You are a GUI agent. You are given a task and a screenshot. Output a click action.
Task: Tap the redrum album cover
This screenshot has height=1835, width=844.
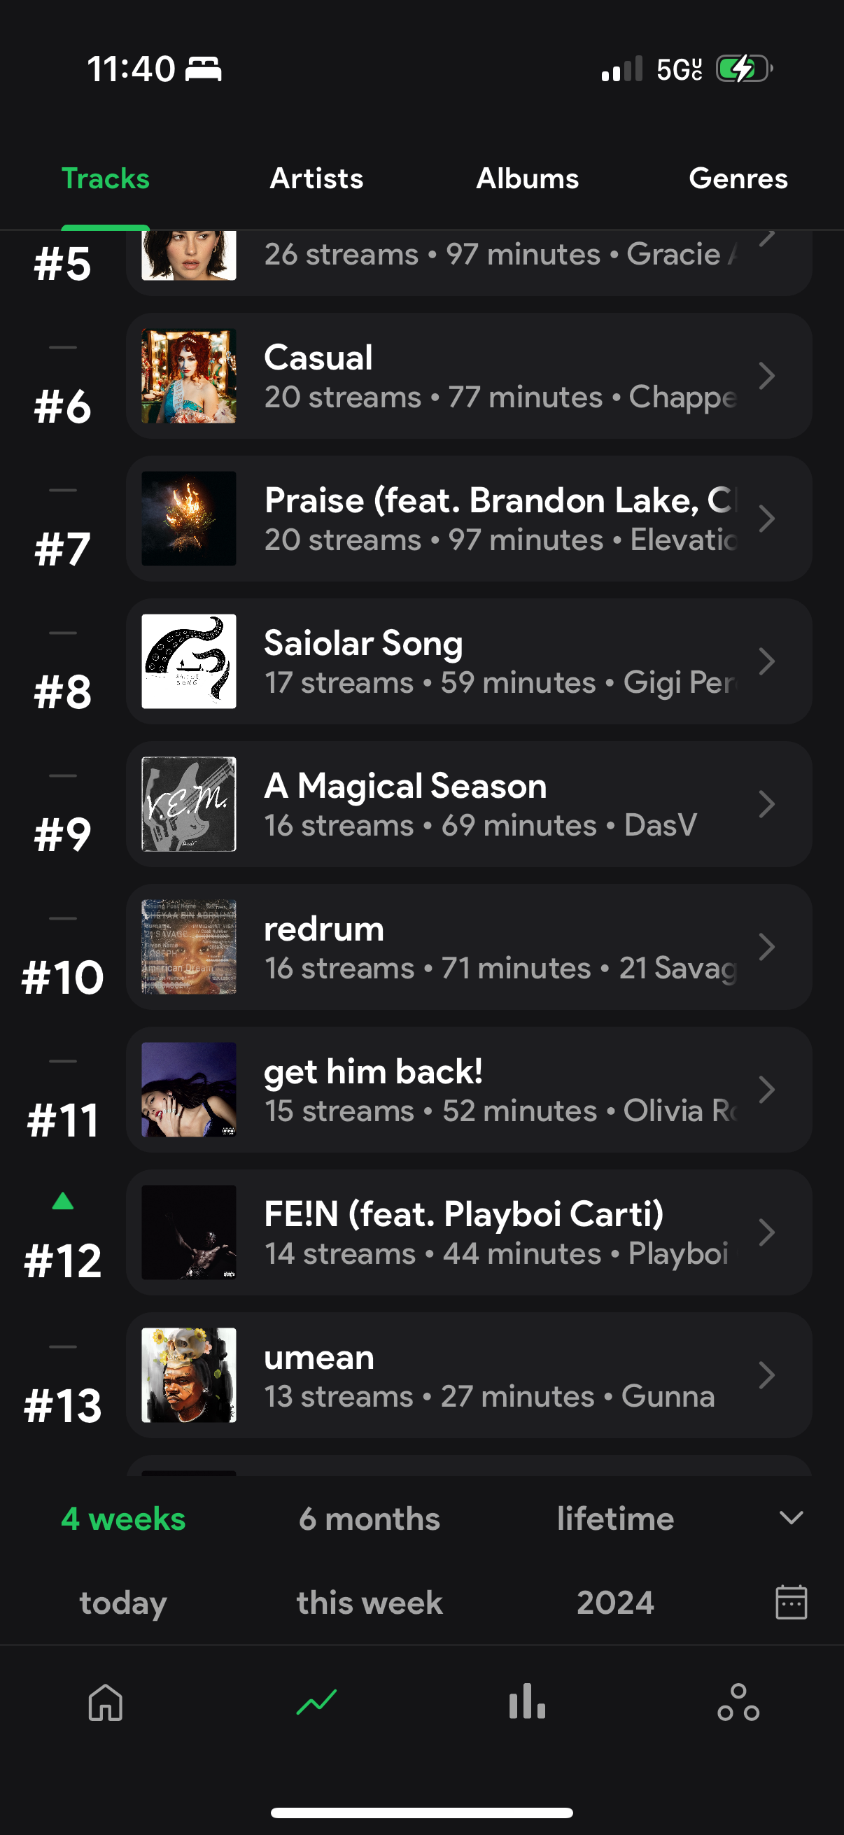[x=189, y=947]
